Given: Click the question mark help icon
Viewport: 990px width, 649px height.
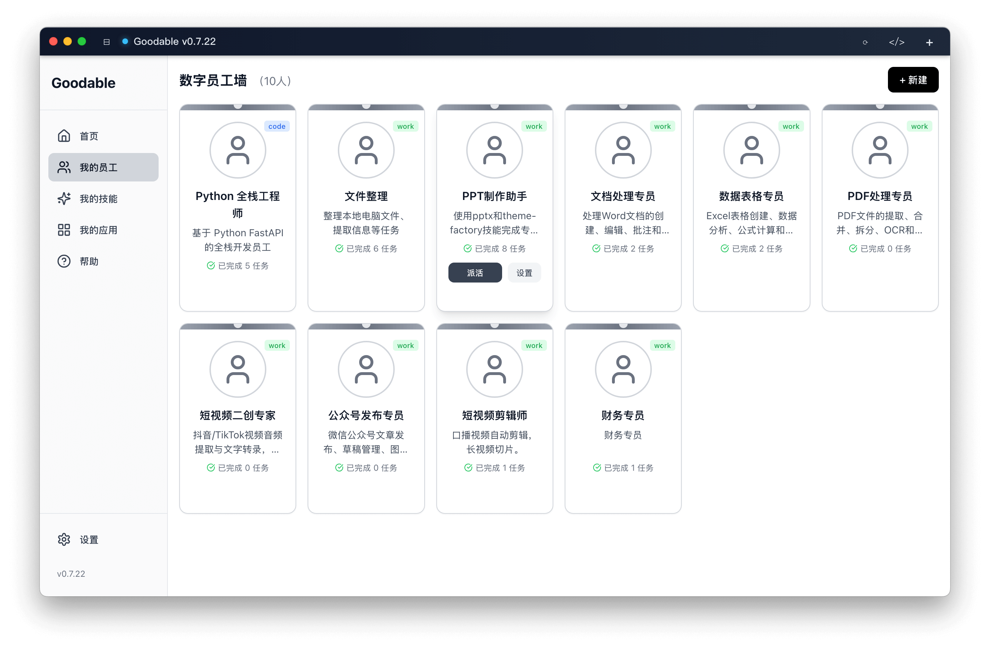Looking at the screenshot, I should (64, 261).
